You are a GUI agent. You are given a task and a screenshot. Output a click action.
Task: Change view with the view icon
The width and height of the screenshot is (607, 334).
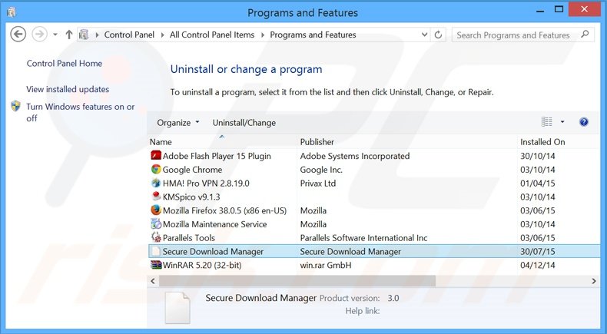pos(547,122)
